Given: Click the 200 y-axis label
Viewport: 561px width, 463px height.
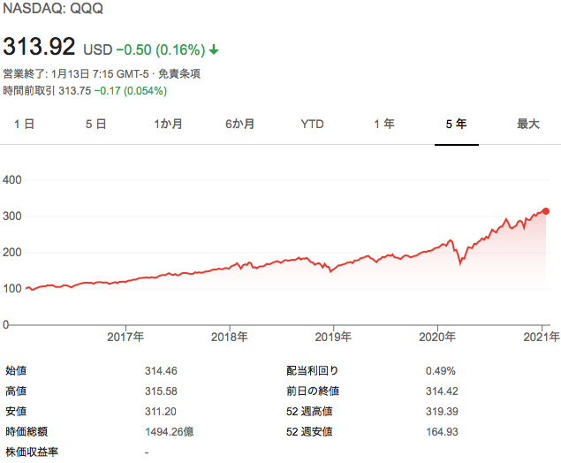Looking at the screenshot, I should coord(12,252).
